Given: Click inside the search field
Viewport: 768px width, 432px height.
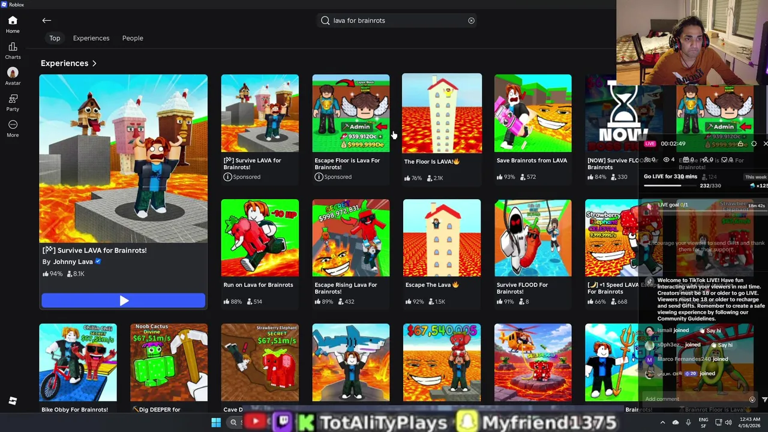Looking at the screenshot, I should 398,20.
